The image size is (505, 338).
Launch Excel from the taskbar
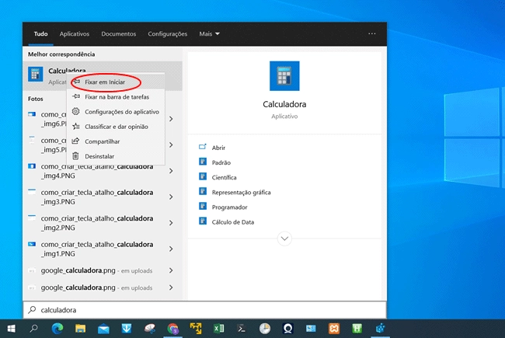coord(219,329)
